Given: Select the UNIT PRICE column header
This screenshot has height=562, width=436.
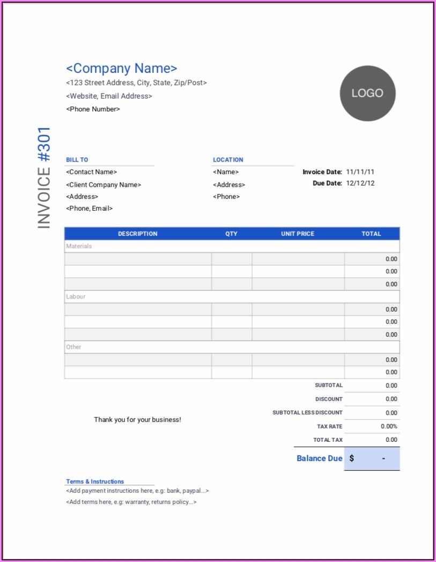Looking at the screenshot, I should [298, 234].
